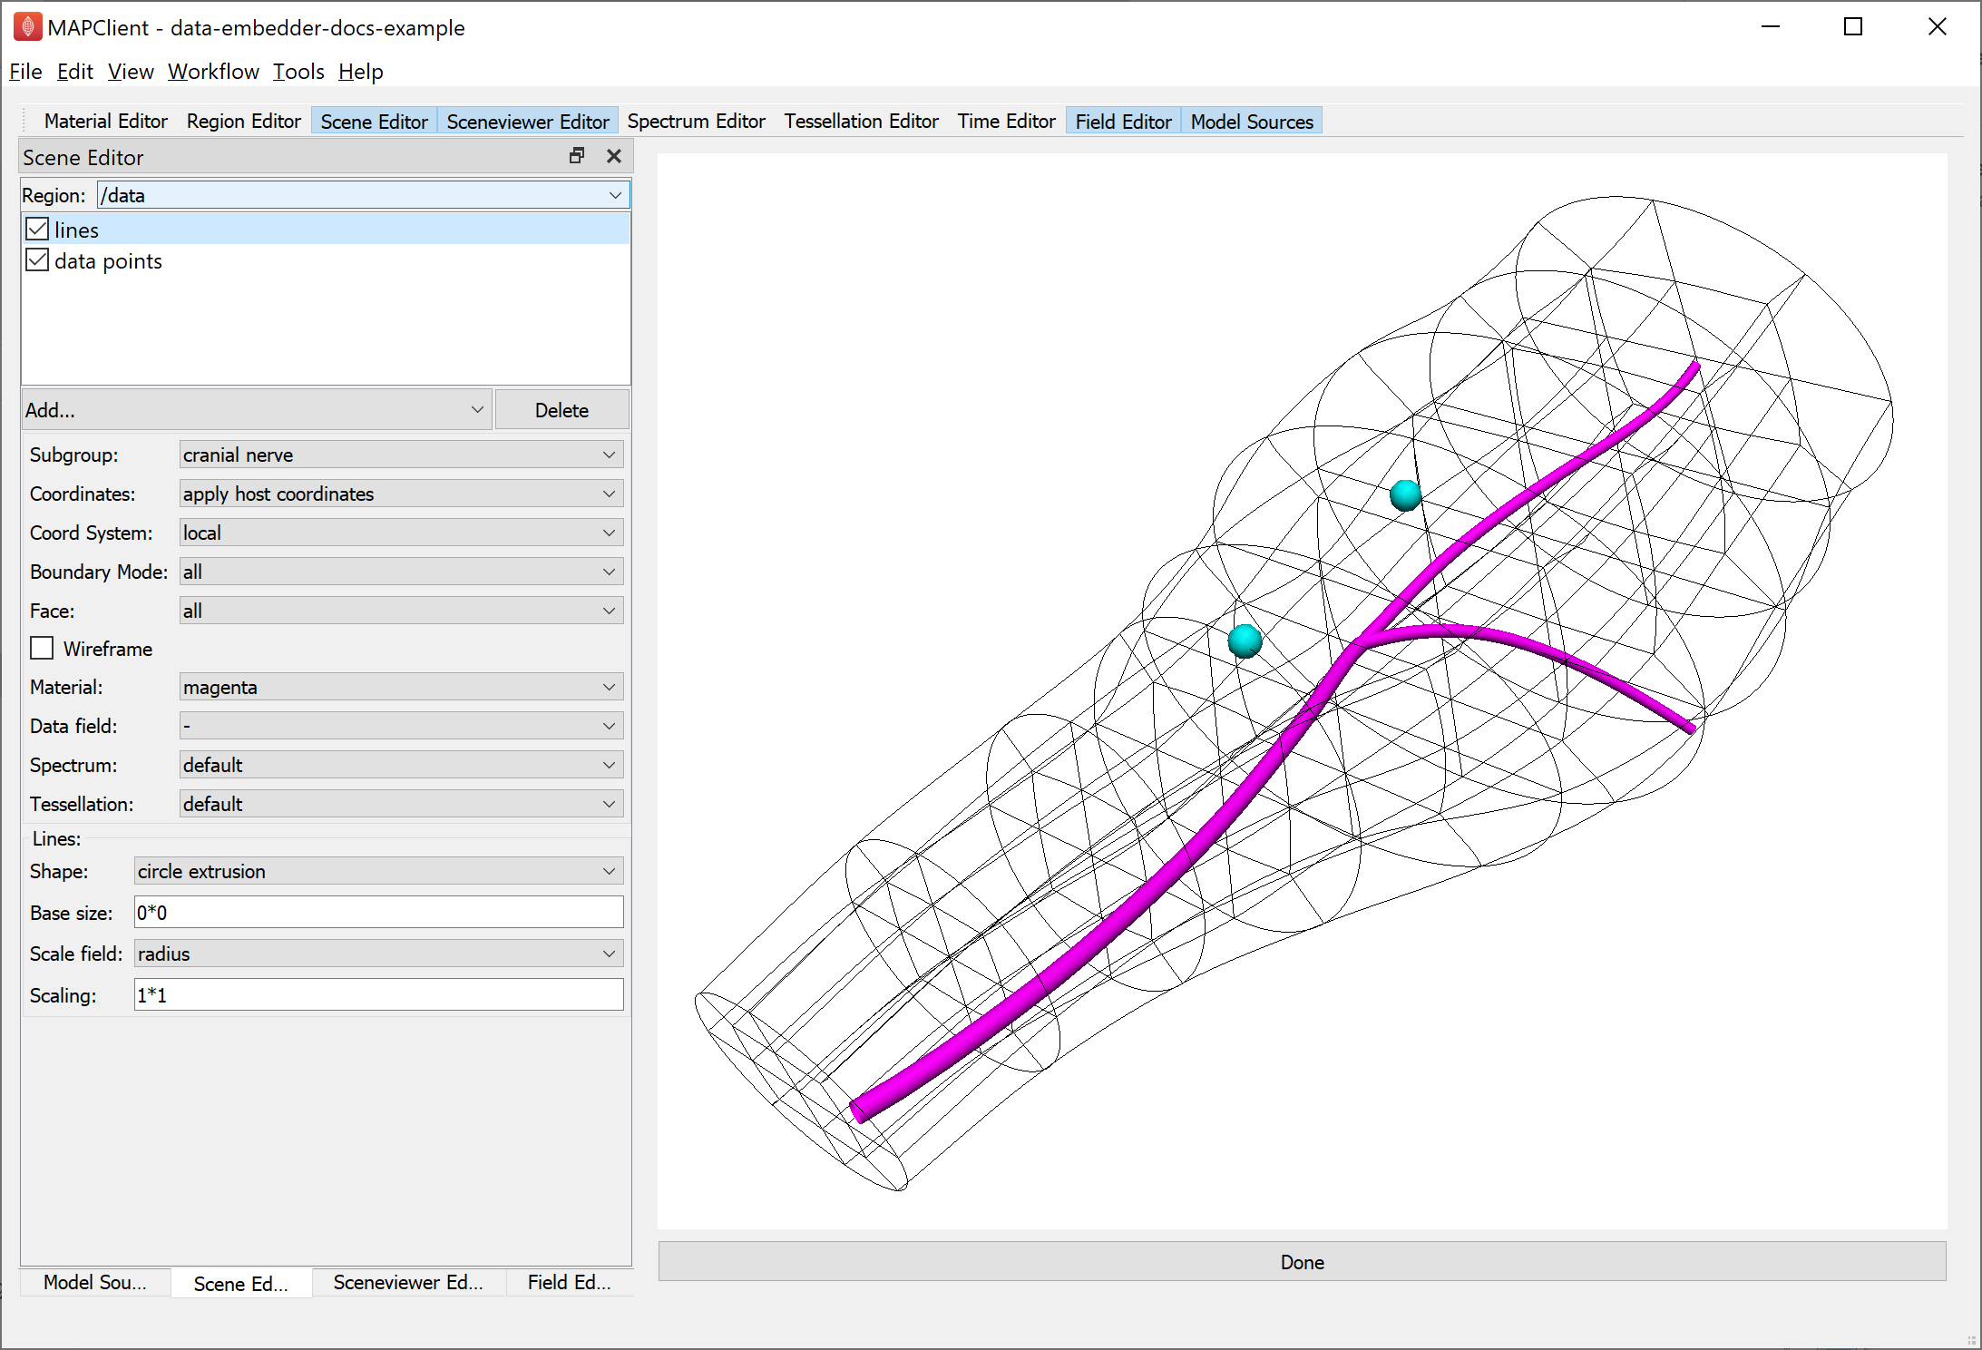The height and width of the screenshot is (1350, 1982).
Task: Click the Delete graphics button
Action: [562, 410]
